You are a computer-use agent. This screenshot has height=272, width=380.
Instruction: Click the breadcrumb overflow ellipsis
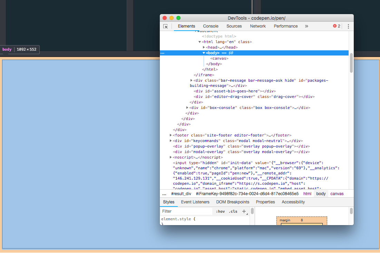point(165,193)
